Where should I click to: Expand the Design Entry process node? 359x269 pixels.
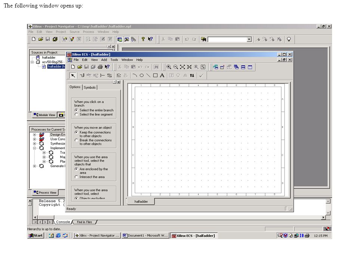(x=34, y=135)
